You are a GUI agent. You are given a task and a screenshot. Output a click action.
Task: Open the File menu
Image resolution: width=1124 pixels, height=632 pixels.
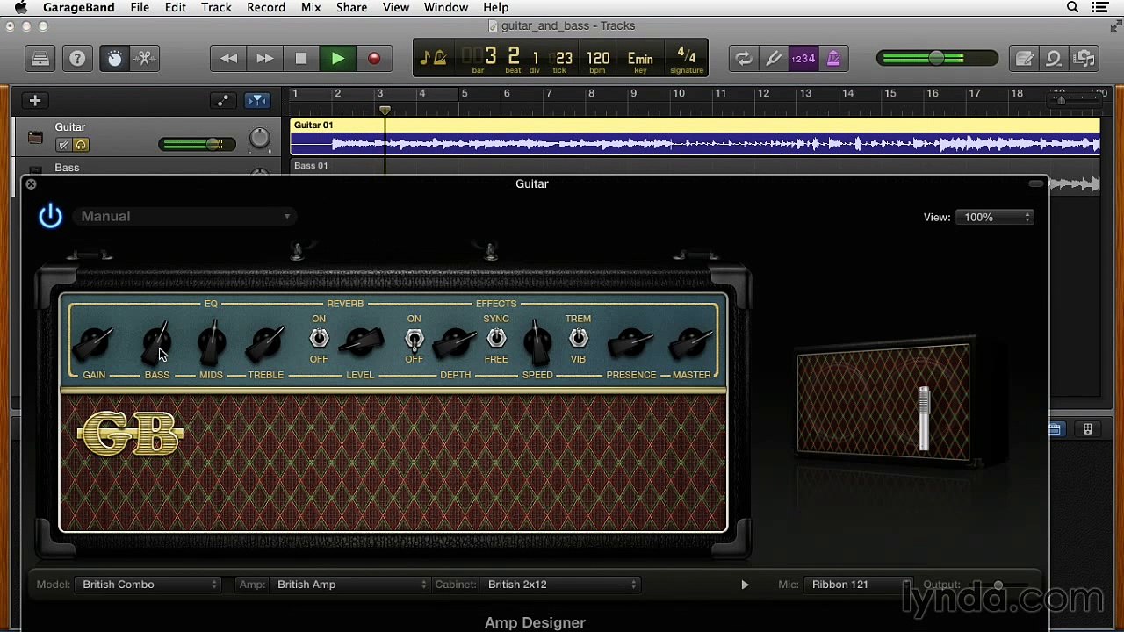140,8
